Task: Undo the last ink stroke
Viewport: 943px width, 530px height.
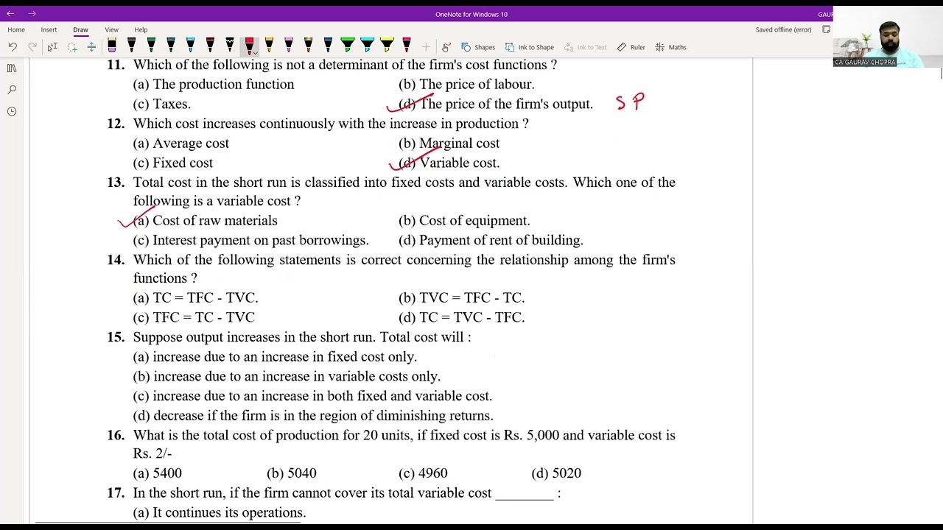Action: (13, 47)
